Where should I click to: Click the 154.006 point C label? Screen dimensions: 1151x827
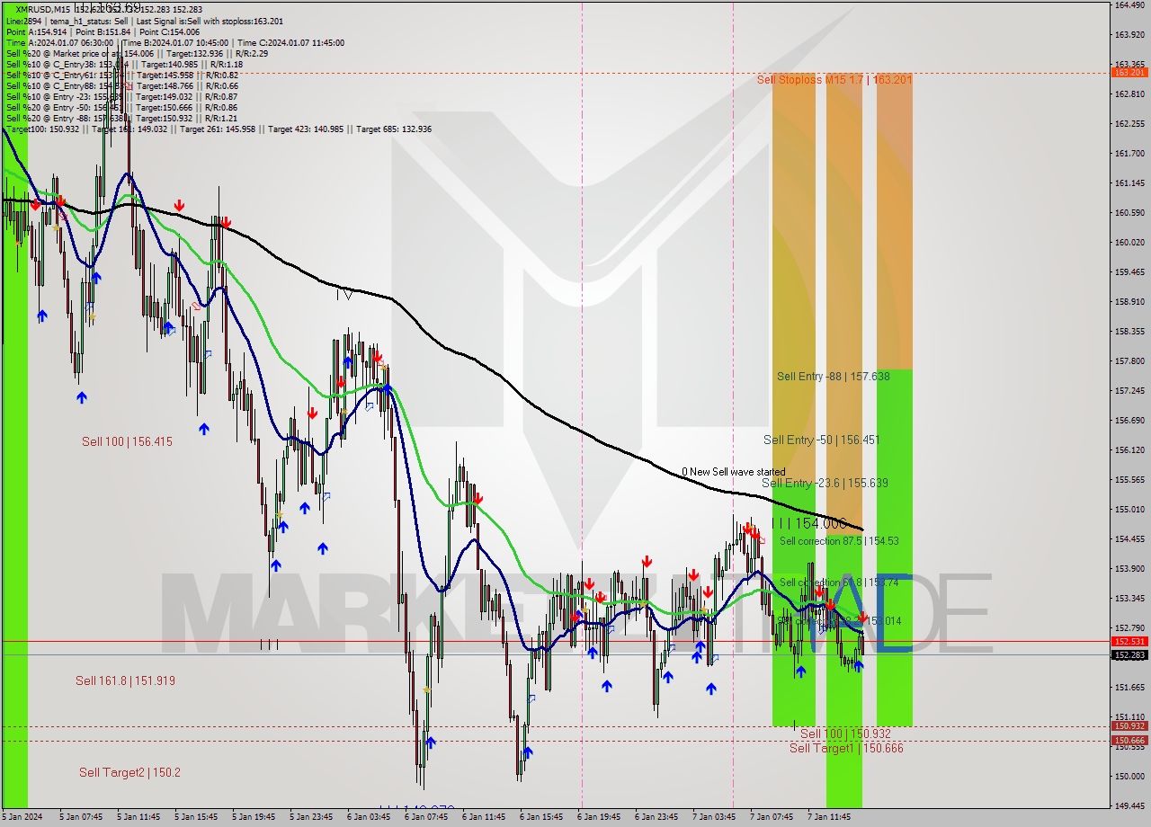(x=809, y=523)
